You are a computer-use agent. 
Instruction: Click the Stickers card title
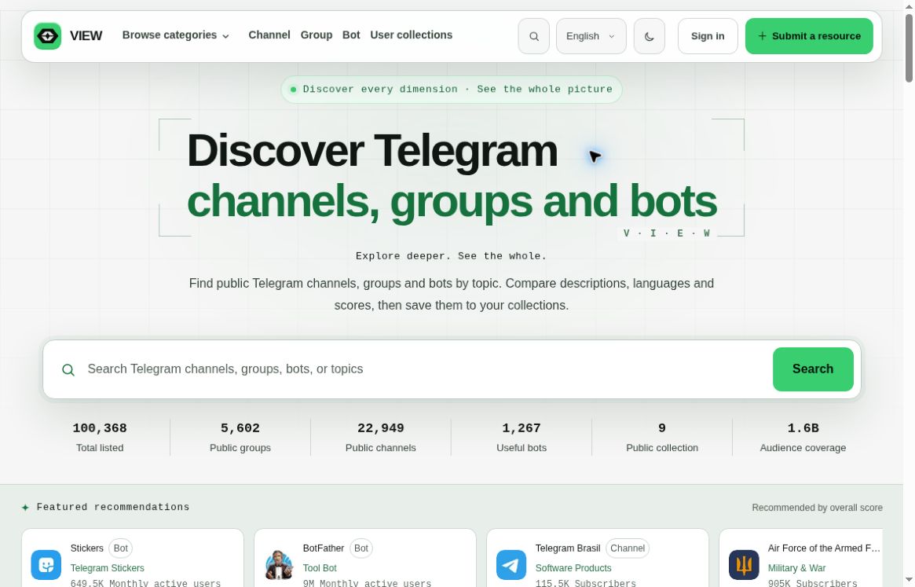87,548
